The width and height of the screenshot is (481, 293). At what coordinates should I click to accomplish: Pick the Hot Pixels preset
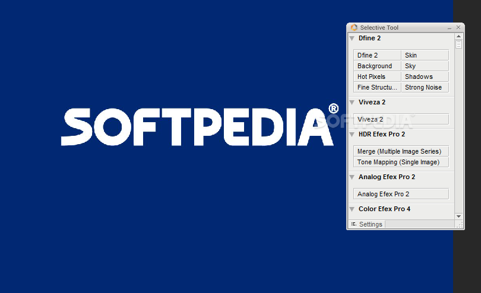[377, 77]
